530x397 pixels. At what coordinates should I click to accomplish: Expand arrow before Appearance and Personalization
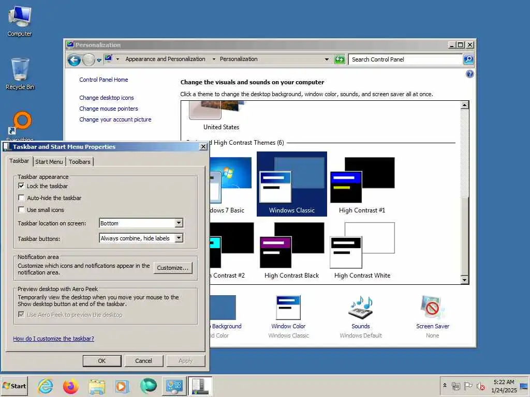(x=117, y=59)
